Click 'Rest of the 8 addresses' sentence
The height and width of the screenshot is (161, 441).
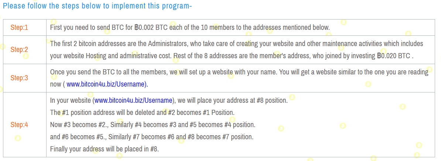pos(259,56)
